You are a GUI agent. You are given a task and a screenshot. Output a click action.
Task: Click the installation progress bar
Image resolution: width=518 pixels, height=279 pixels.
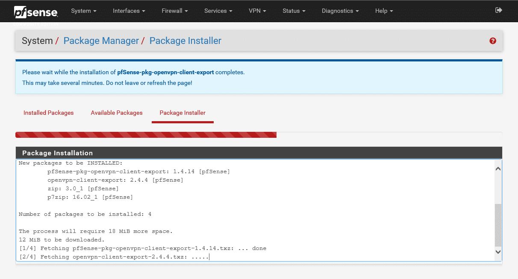[259, 135]
